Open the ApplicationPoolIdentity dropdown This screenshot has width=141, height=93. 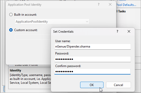52,22
